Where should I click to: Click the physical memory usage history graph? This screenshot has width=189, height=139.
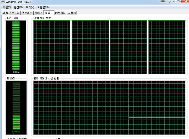pyautogui.click(x=109, y=108)
